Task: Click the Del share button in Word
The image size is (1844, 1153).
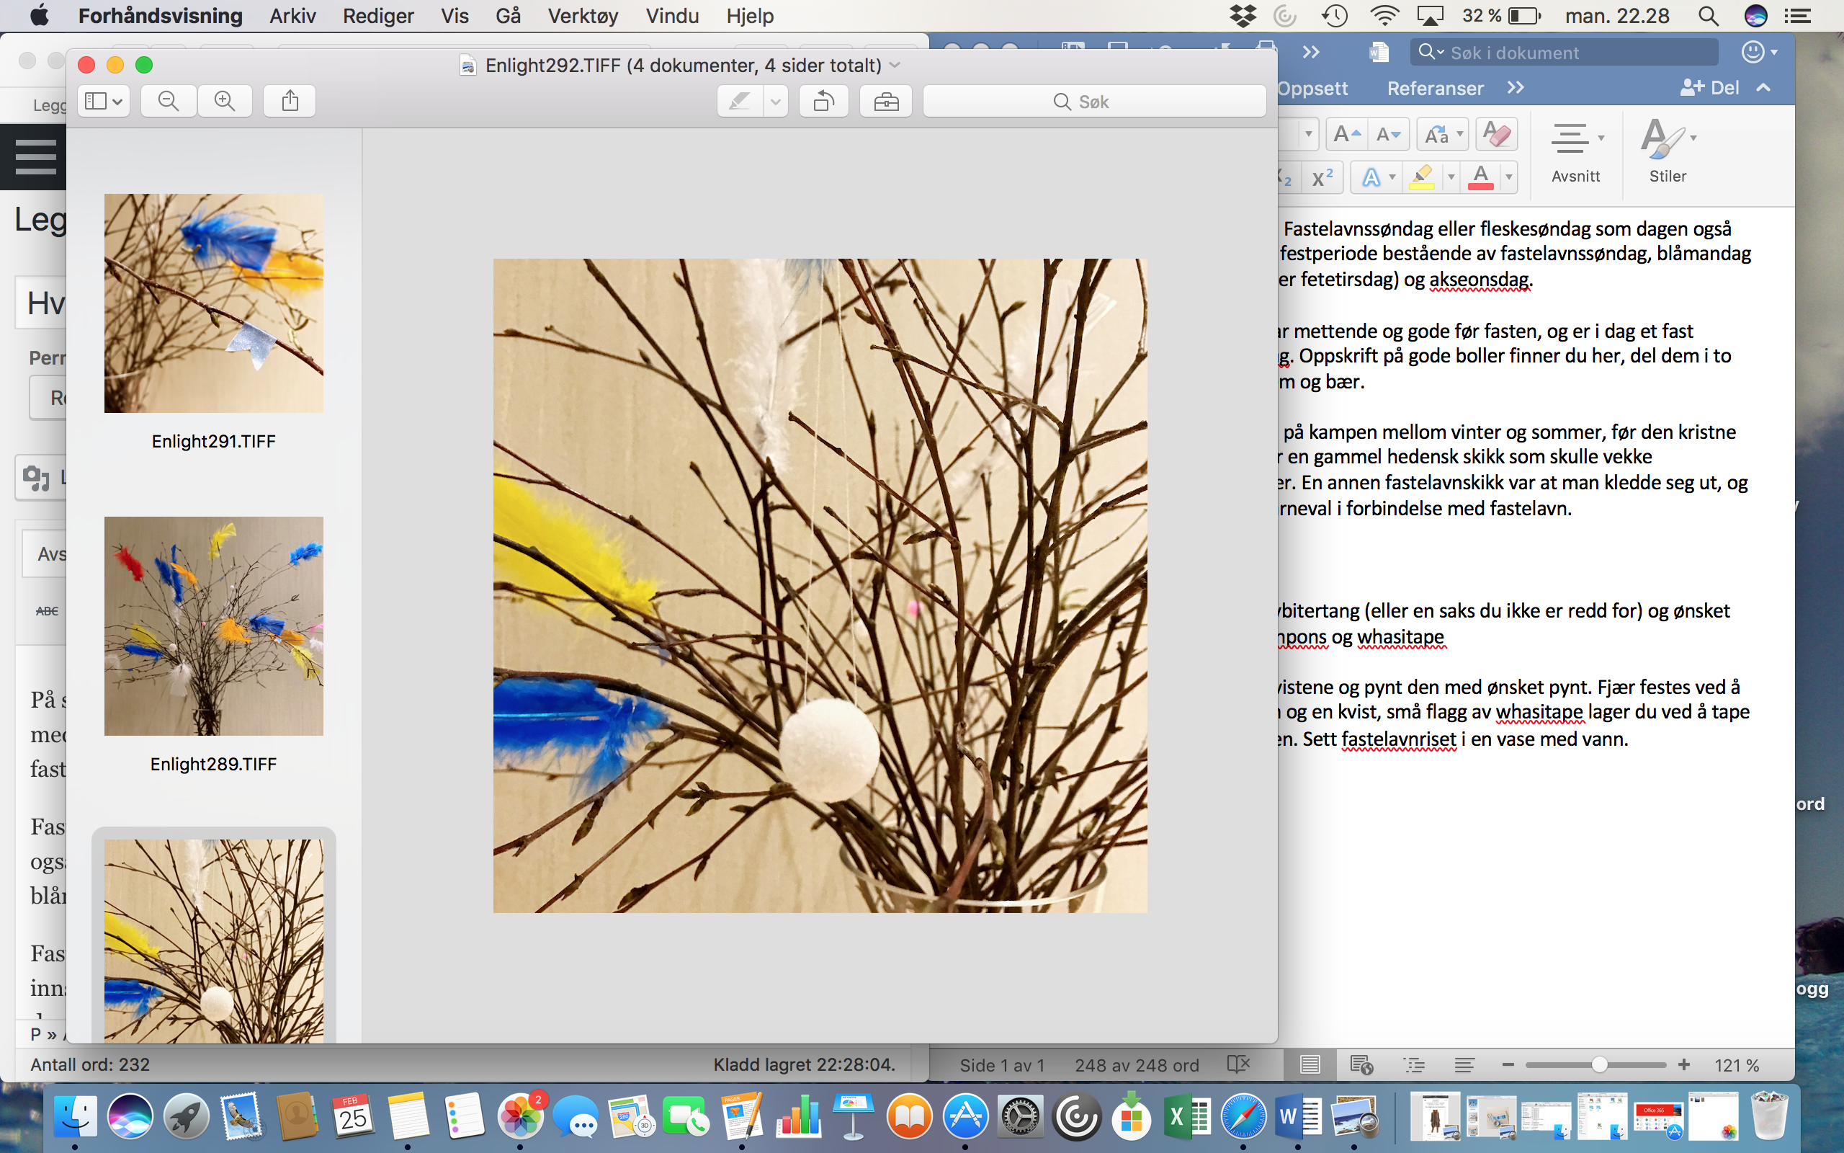Action: tap(1711, 89)
